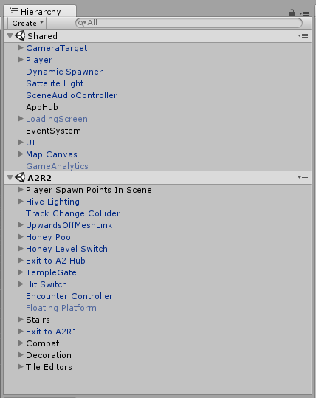Focus the All search field

(189, 23)
